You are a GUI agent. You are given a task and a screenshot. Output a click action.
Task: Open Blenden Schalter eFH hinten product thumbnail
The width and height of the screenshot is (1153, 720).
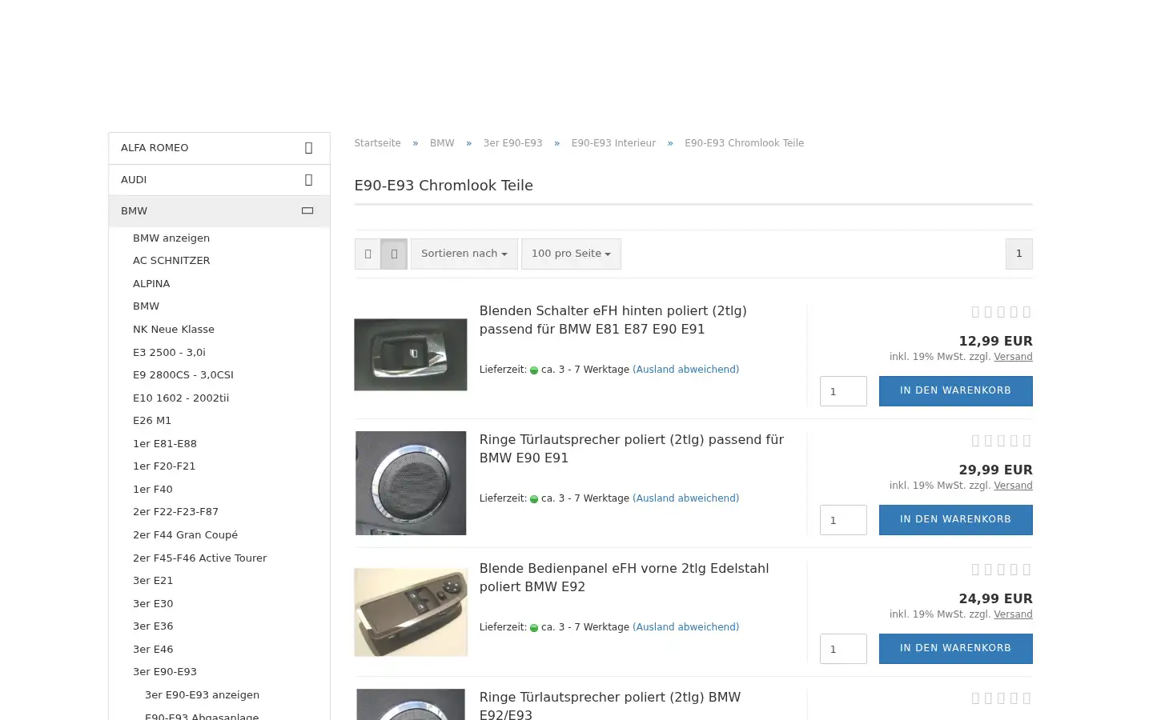point(411,354)
